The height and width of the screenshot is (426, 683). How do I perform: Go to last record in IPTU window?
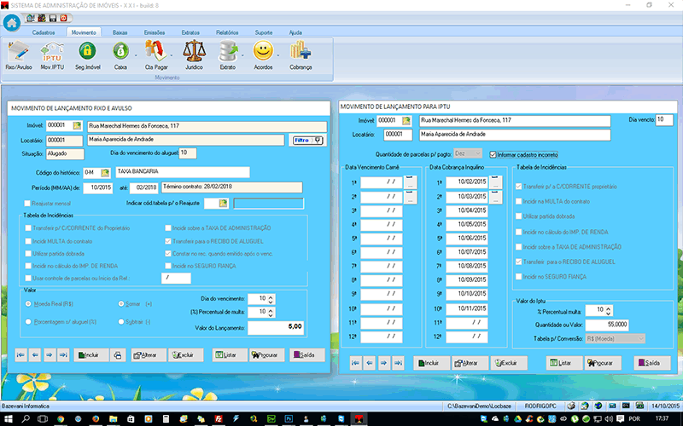tap(398, 363)
